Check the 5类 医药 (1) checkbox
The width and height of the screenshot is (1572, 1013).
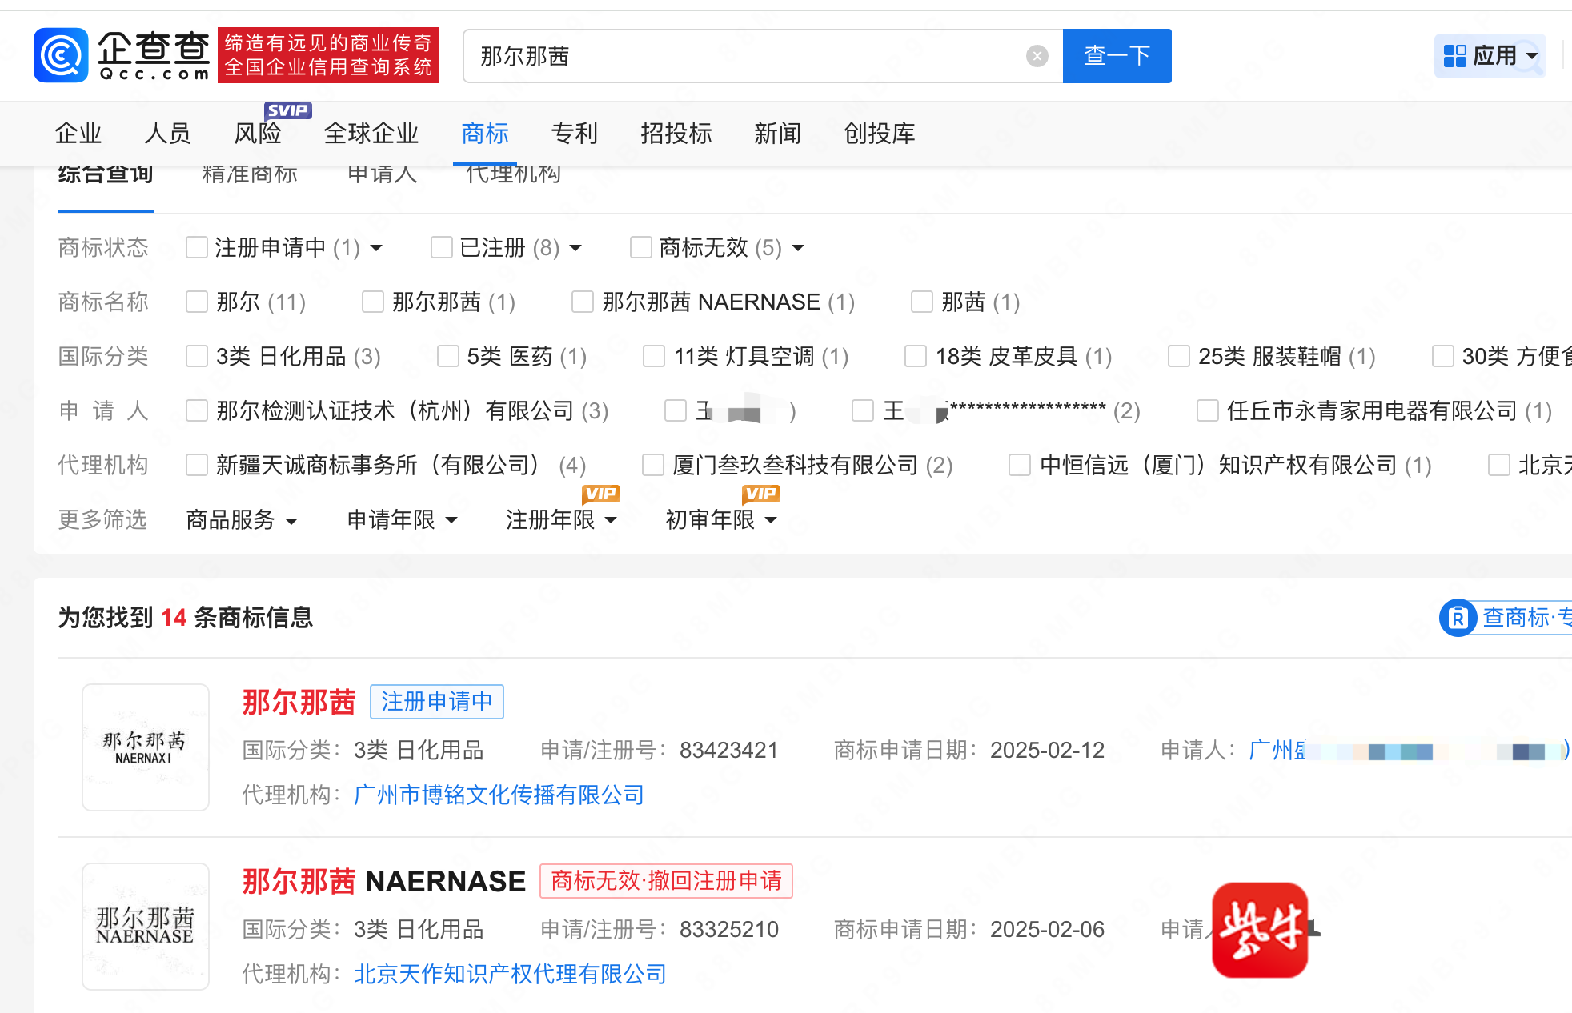448,356
